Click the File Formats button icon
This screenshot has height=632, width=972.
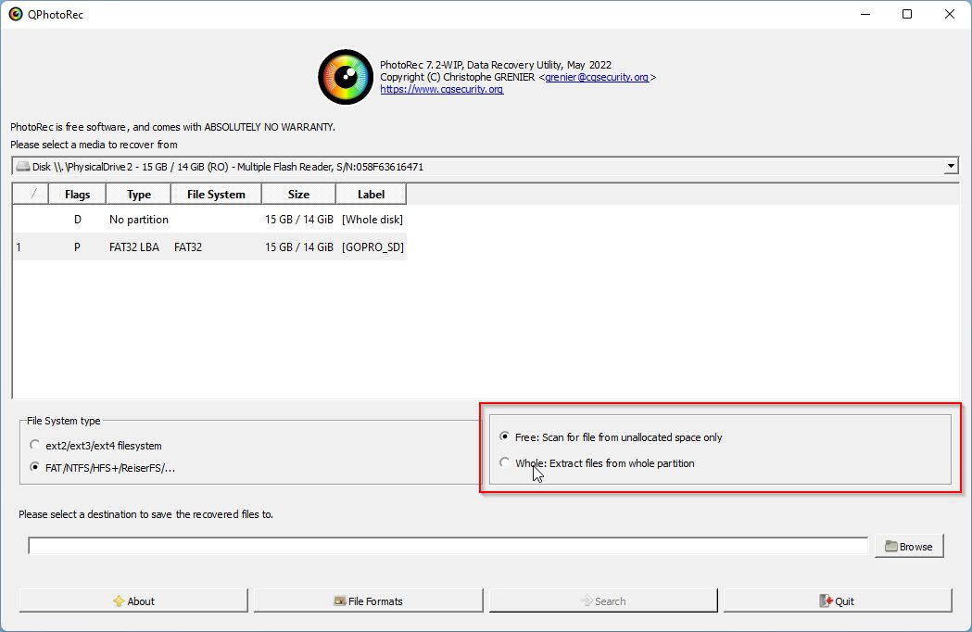(340, 601)
